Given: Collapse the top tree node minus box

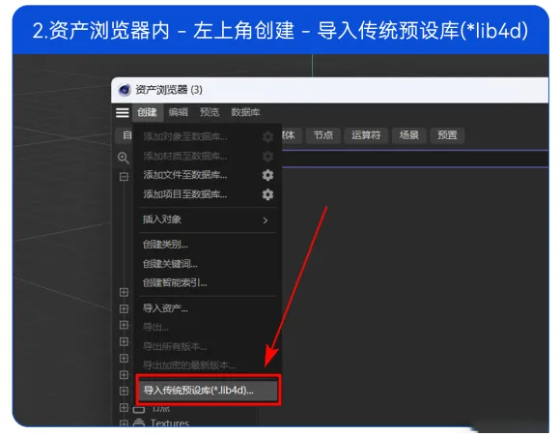Looking at the screenshot, I should pos(124,176).
